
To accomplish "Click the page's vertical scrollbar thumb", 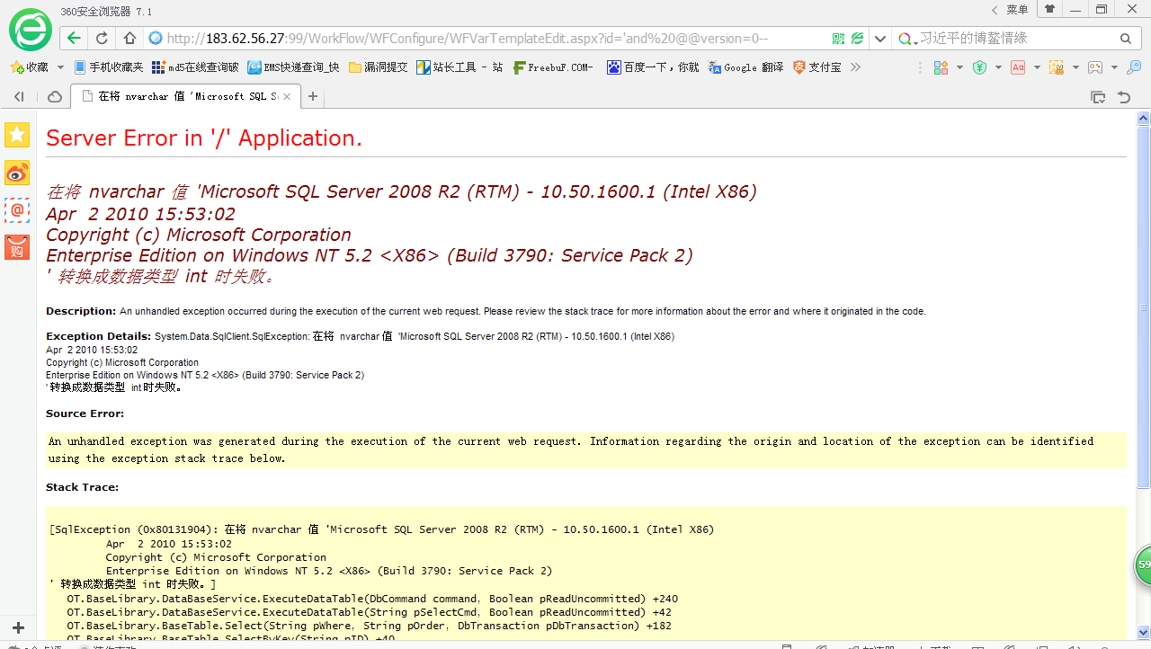I will (1143, 307).
